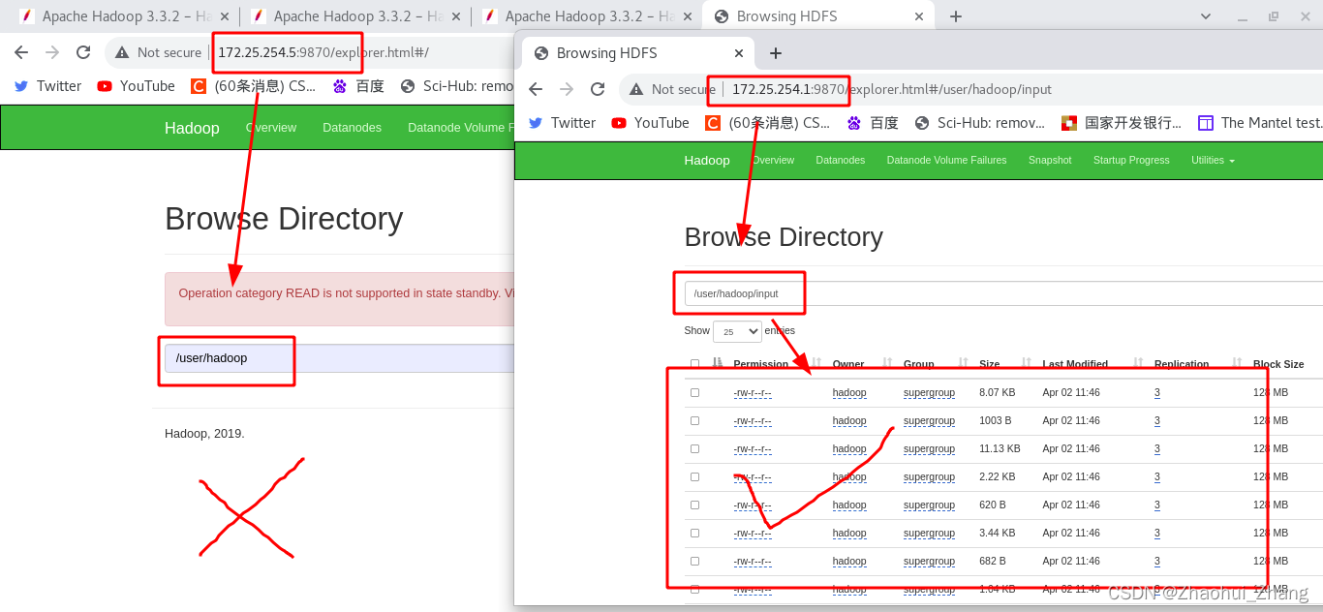Screen dimensions: 1323x612
Task: Open Overview in the front window navbar
Action: pos(773,160)
